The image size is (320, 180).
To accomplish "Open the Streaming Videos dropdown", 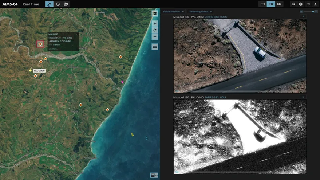I will (200, 11).
